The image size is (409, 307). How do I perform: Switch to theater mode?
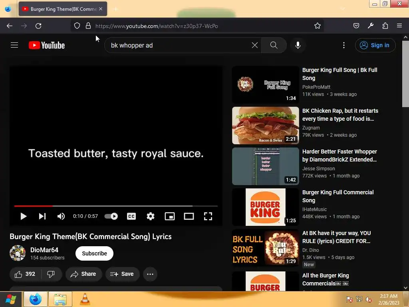[x=189, y=216]
